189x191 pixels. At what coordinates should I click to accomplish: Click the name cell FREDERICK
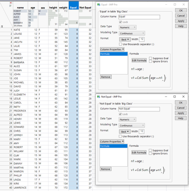coord(20,111)
